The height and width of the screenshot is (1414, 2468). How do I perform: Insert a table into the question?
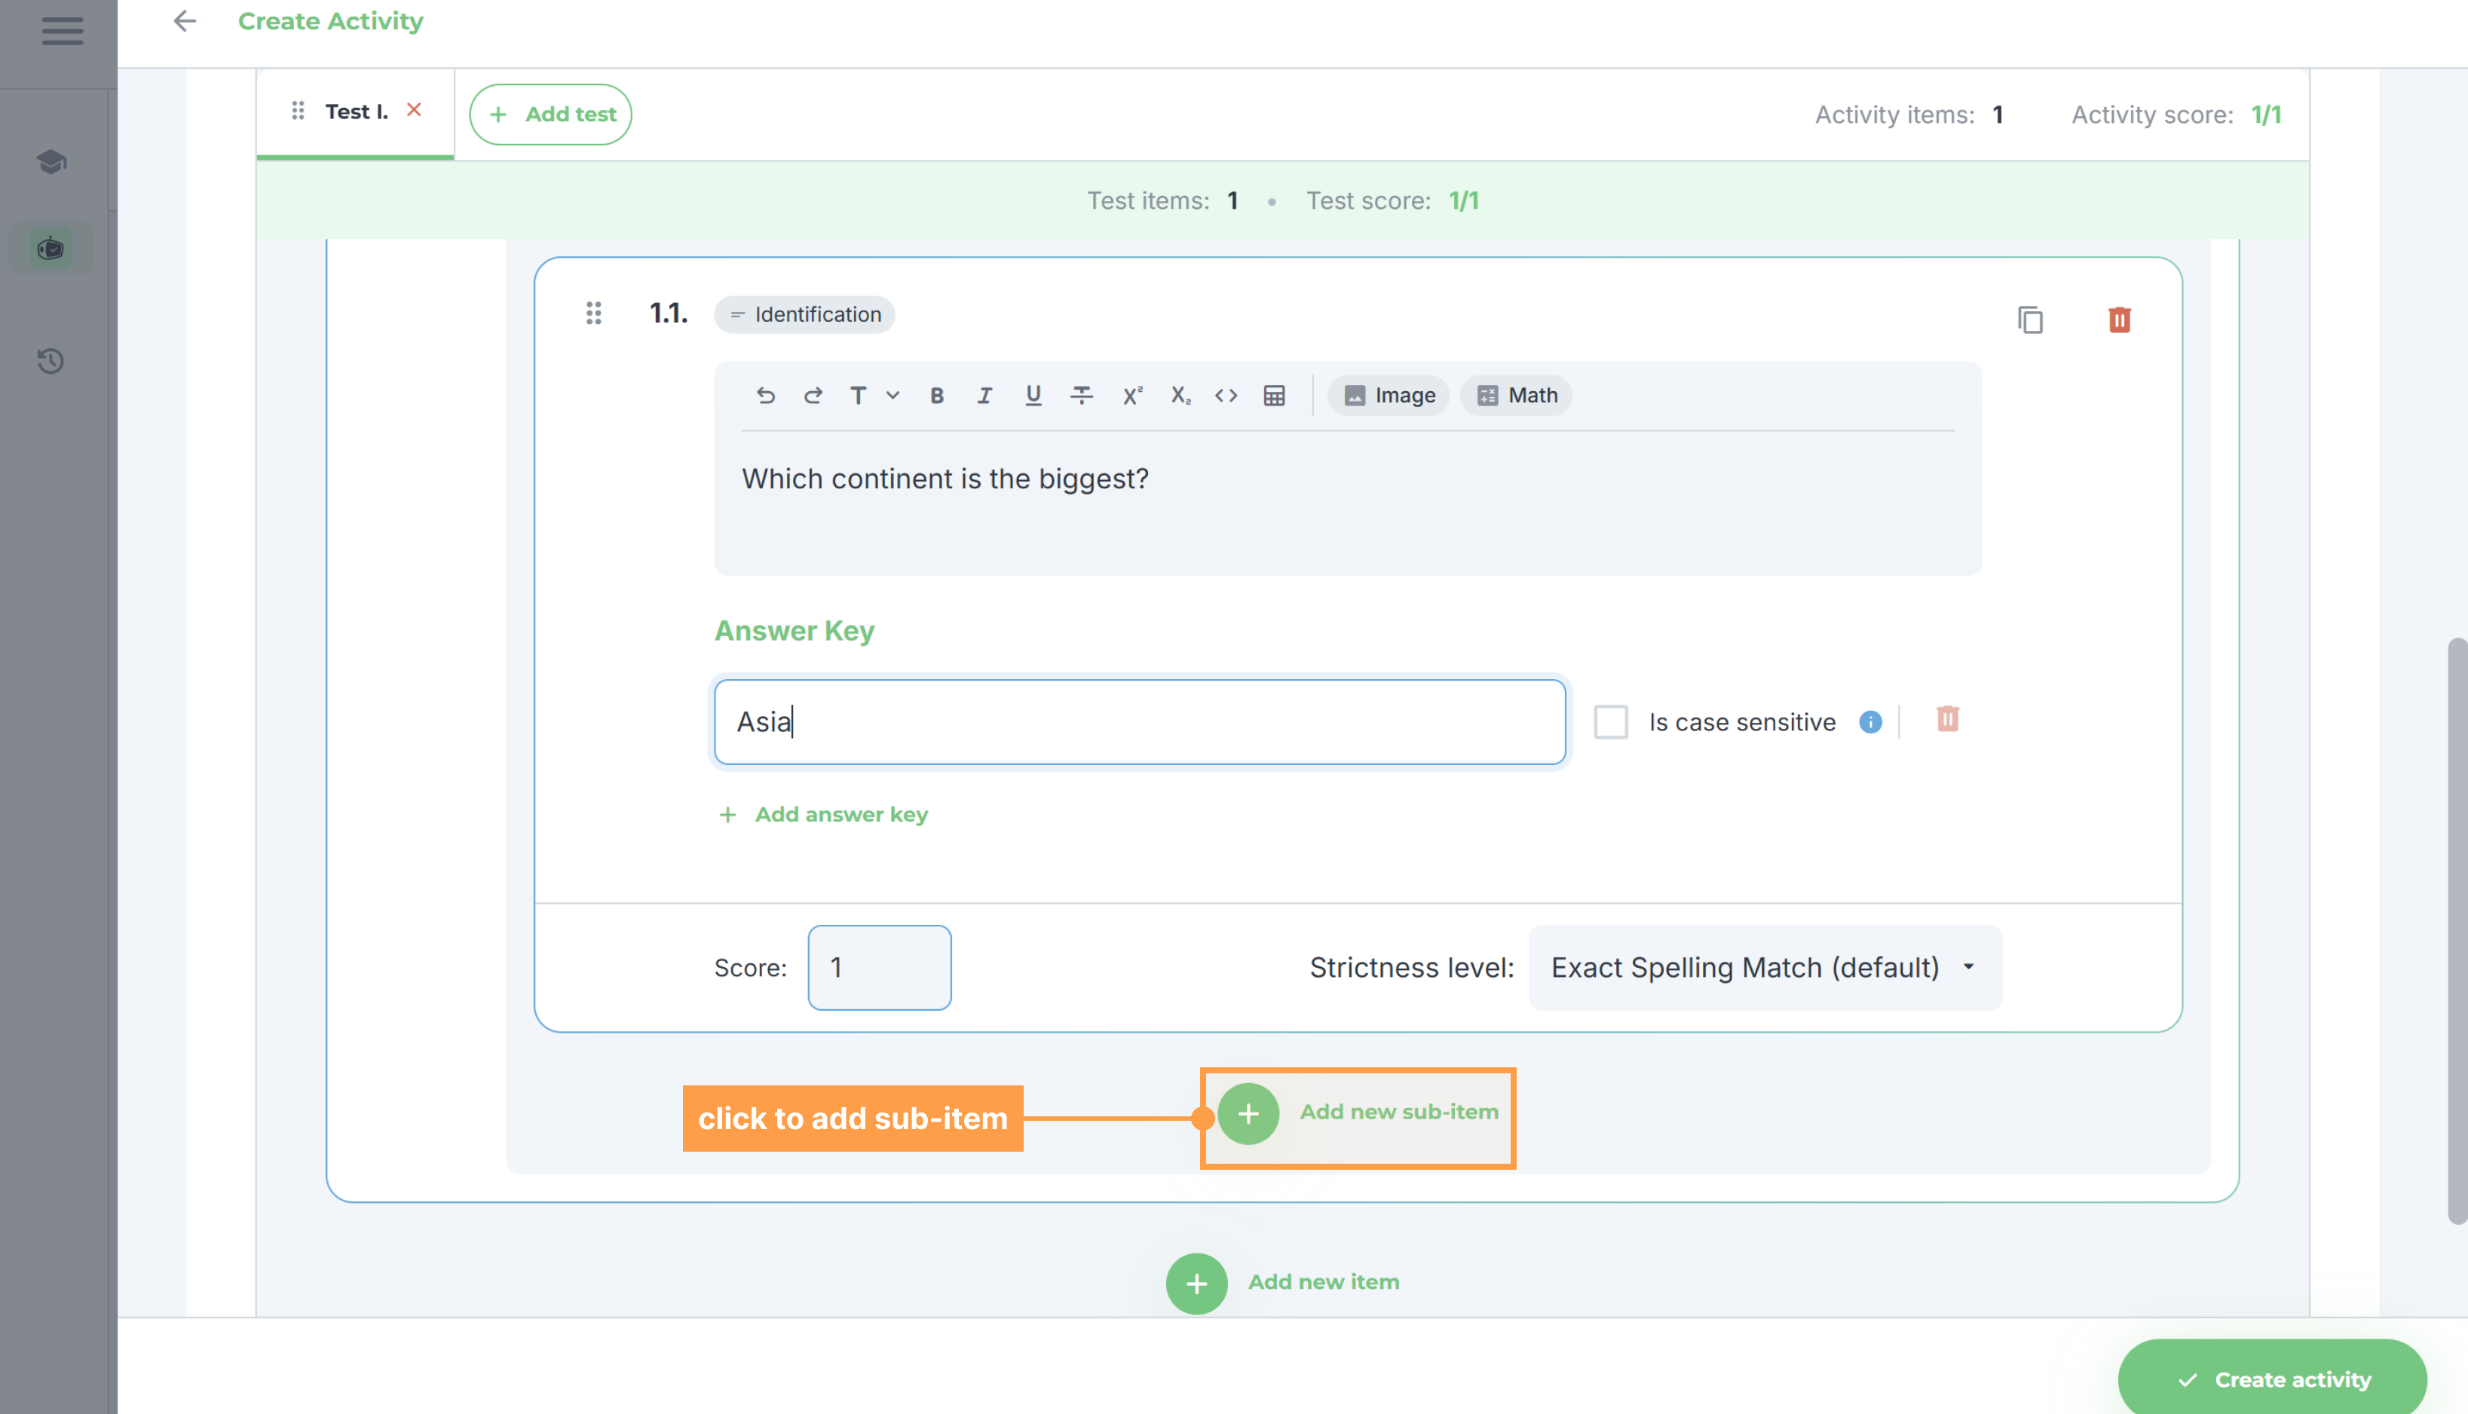(x=1273, y=395)
